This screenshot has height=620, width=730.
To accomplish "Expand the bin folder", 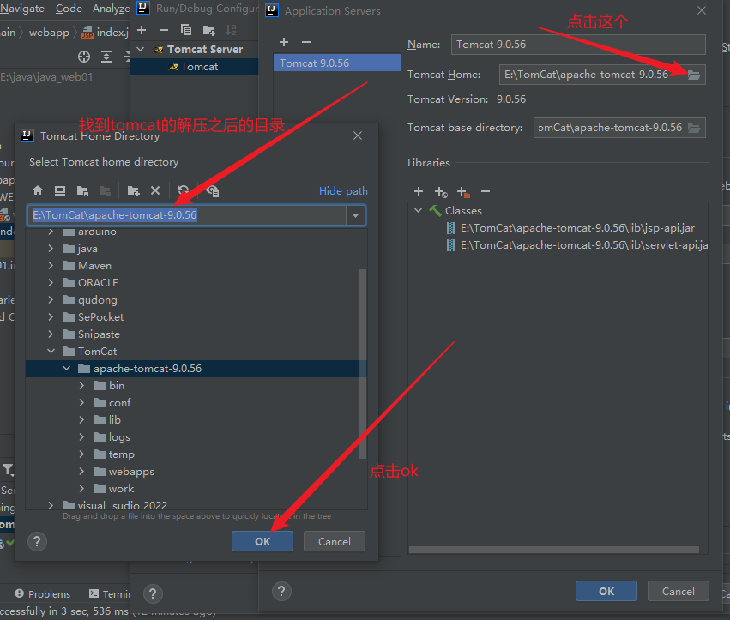I will (x=81, y=385).
